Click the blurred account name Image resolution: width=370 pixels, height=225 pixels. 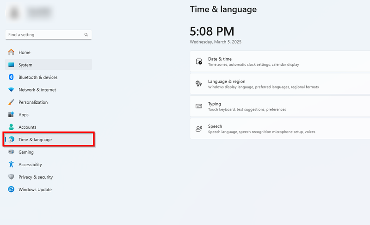[39, 13]
